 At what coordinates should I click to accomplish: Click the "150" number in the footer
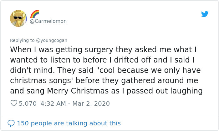point(22,123)
